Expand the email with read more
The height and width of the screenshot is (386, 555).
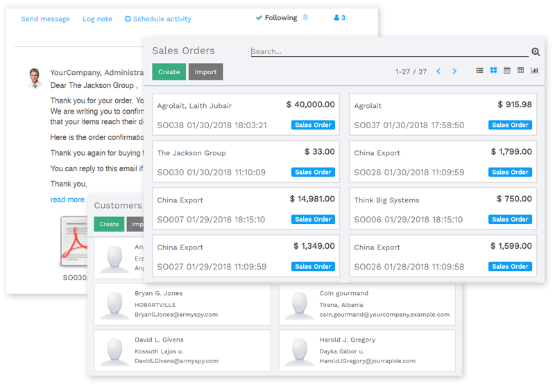[67, 200]
